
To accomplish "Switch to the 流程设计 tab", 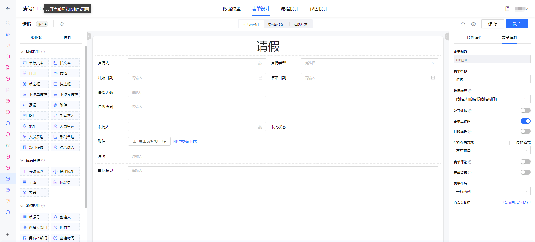I will click(290, 9).
